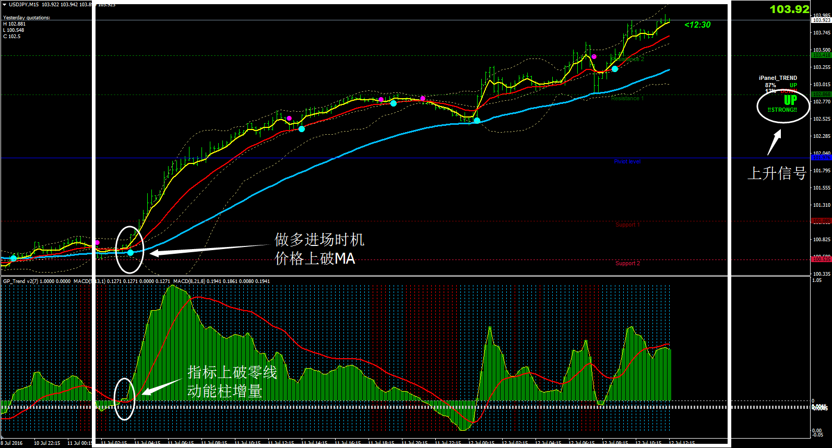Image resolution: width=832 pixels, height=448 pixels.
Task: Click yesterday's high value H 102.881
Action: (x=14, y=24)
